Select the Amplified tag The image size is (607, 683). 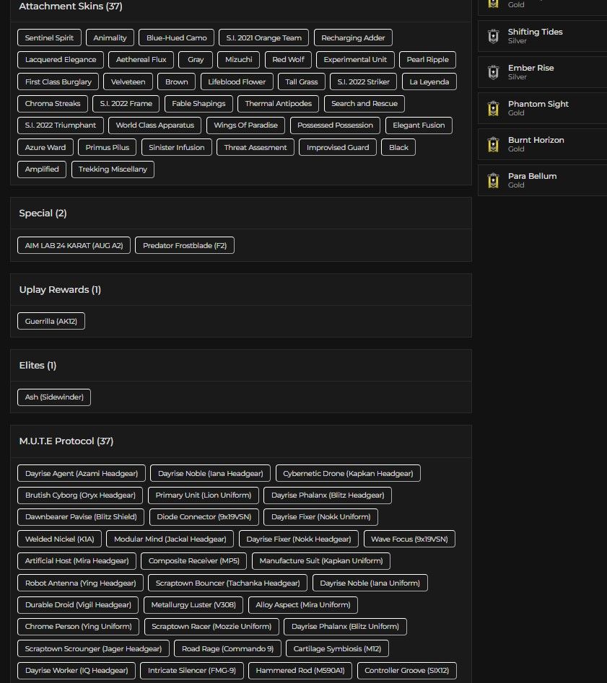point(42,169)
